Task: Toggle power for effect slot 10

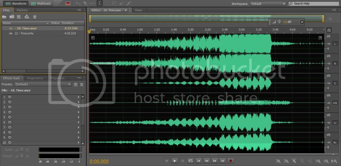Action: point(9,143)
